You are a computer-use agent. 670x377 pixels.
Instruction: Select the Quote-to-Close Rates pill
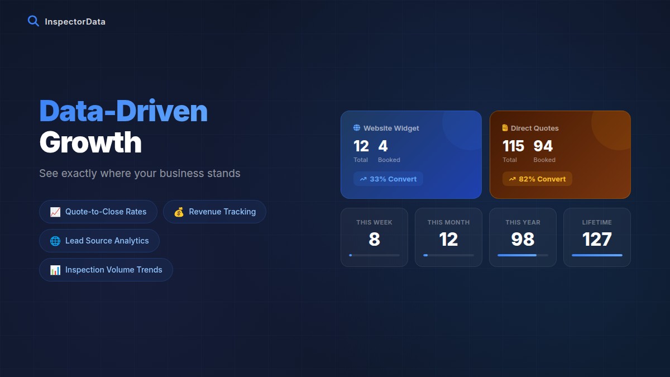tap(98, 212)
